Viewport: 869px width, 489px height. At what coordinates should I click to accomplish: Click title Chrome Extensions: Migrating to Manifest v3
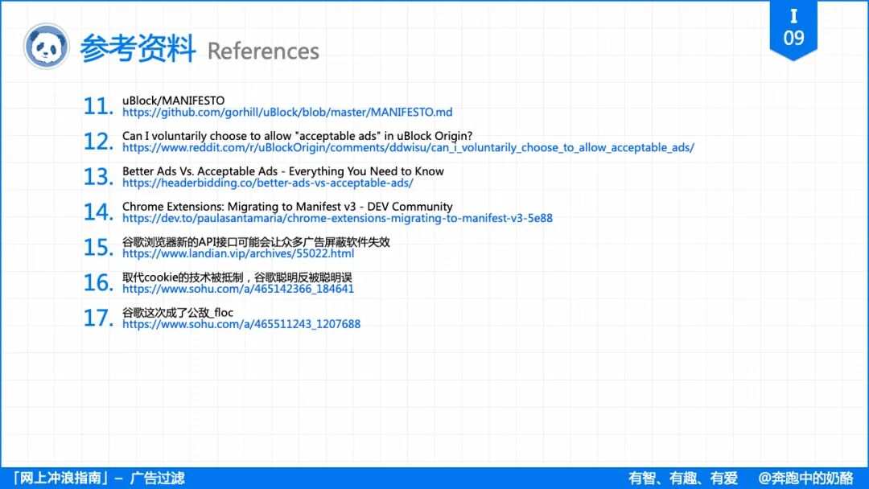tap(287, 207)
